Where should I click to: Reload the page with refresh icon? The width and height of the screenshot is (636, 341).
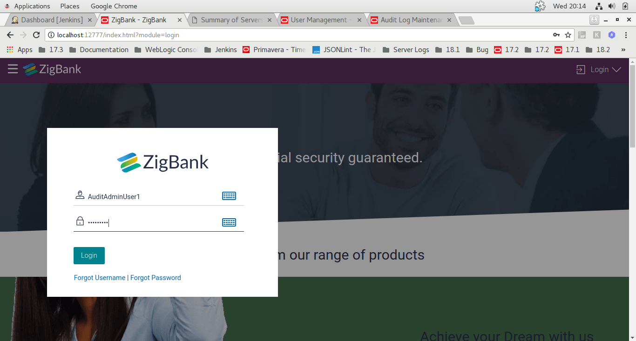pyautogui.click(x=36, y=35)
